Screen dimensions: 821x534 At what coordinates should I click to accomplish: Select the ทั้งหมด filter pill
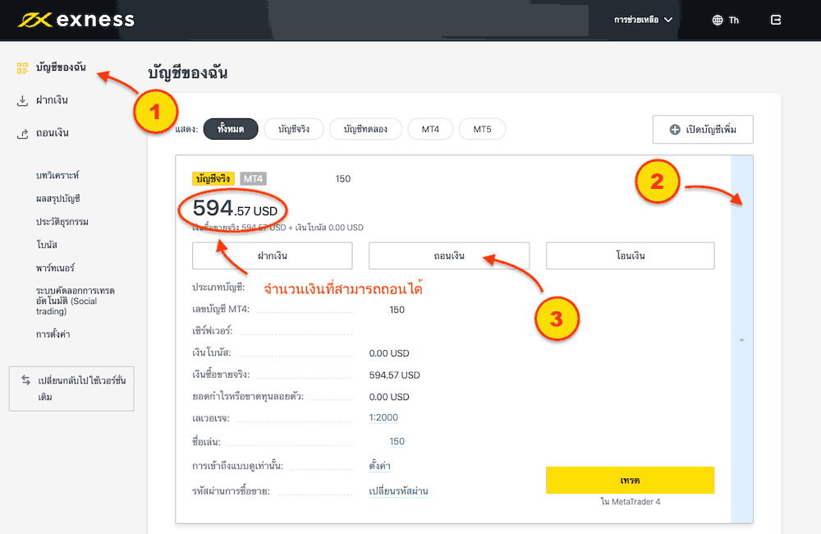click(x=231, y=129)
